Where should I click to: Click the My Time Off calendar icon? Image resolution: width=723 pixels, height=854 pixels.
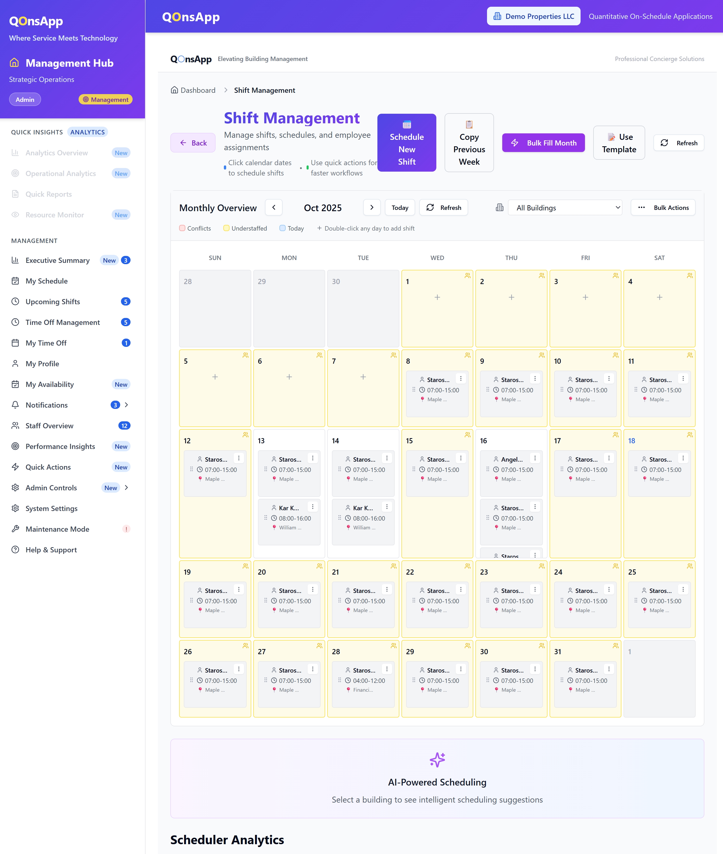pyautogui.click(x=15, y=343)
